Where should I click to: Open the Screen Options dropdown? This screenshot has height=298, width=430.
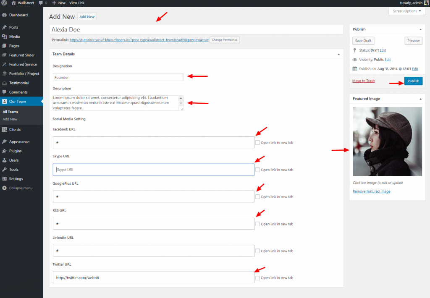(406, 11)
